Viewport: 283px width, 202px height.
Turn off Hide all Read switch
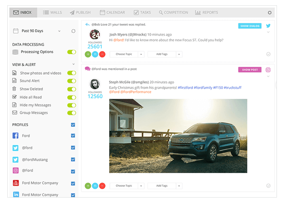[72, 97]
